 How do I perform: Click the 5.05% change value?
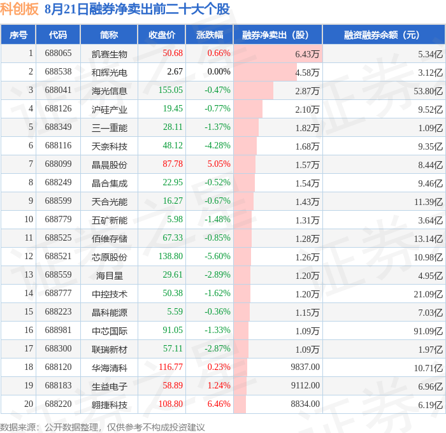(x=219, y=164)
